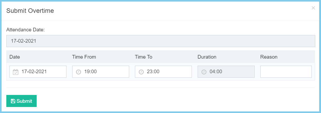Focus the empty Reason text box
The width and height of the screenshot is (321, 113).
pyautogui.click(x=286, y=72)
